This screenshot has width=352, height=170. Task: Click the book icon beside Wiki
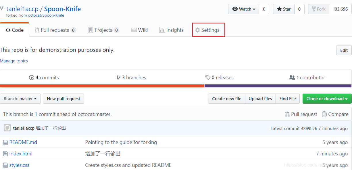[134, 30]
